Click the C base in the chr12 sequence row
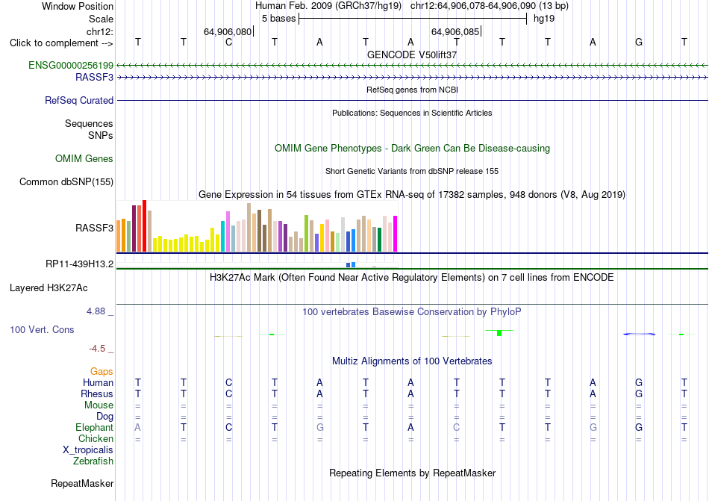The width and height of the screenshot is (709, 501). click(x=229, y=42)
